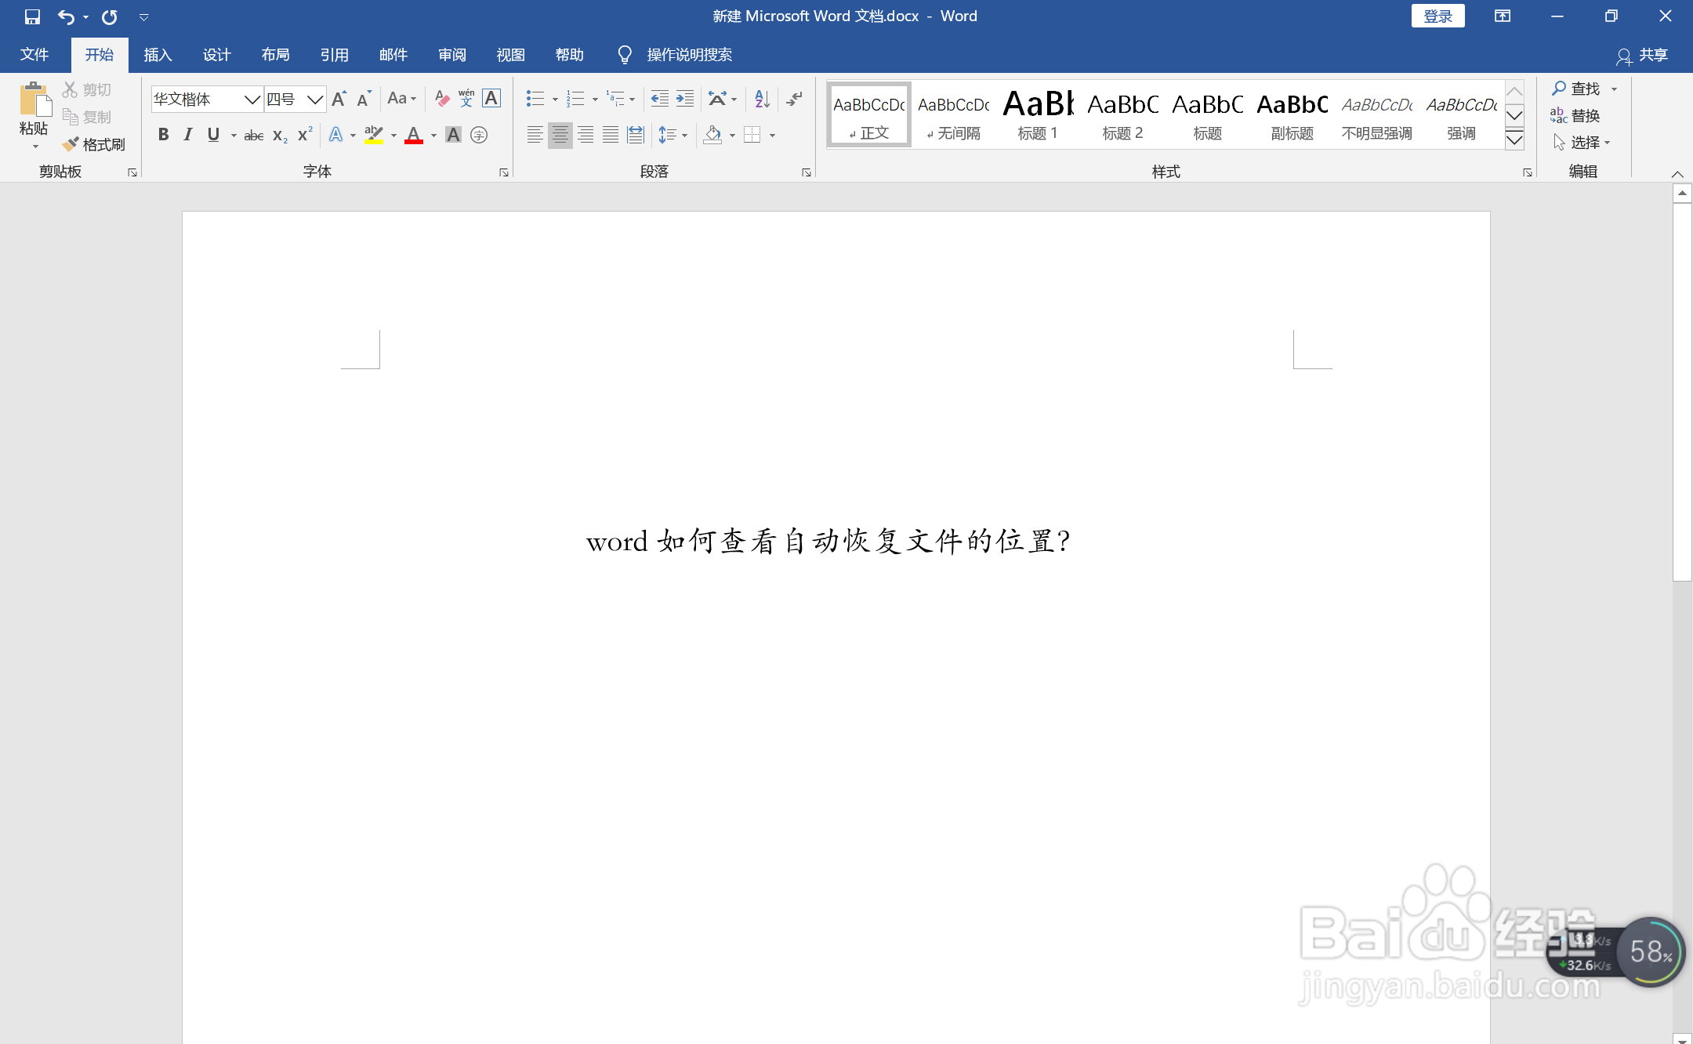This screenshot has height=1044, width=1693.
Task: Click the Increase Indent icon
Action: pyautogui.click(x=685, y=99)
